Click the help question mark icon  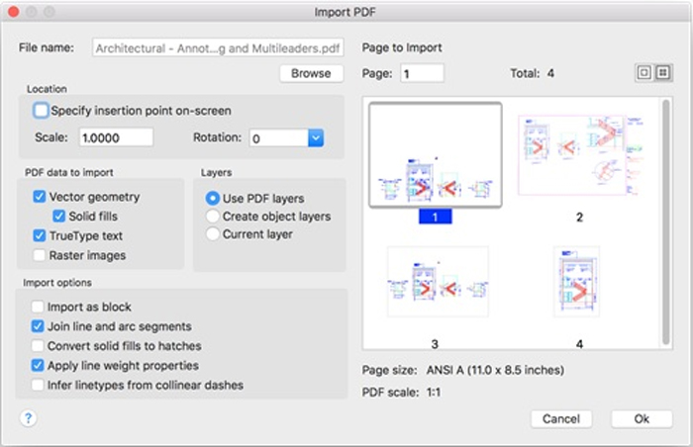click(28, 418)
